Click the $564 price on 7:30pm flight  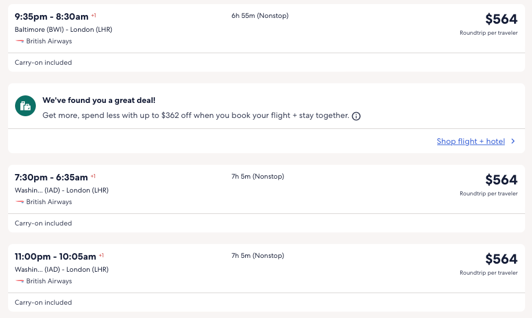501,180
